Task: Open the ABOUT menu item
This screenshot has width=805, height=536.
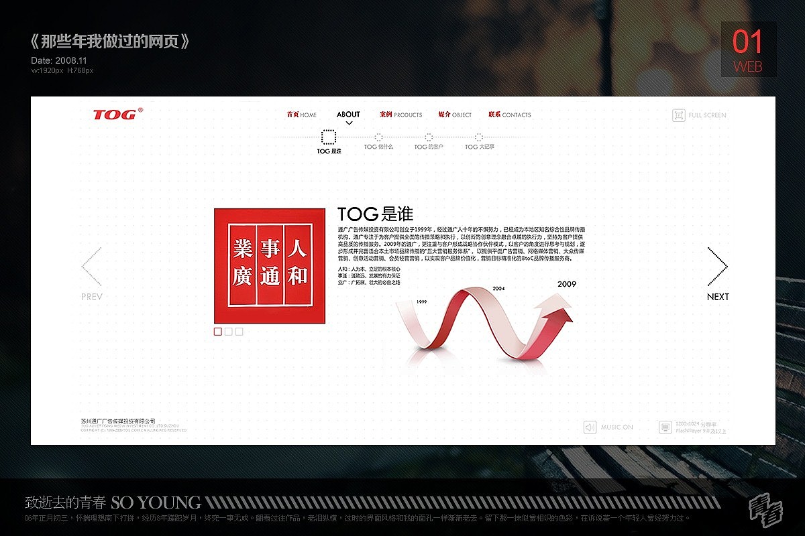Action: click(348, 115)
